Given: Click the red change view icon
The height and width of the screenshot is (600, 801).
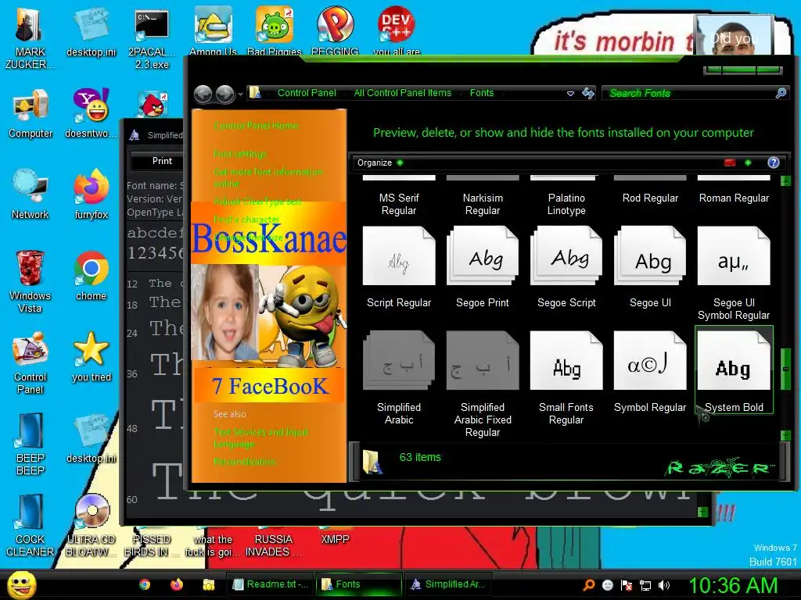Looking at the screenshot, I should pos(730,162).
